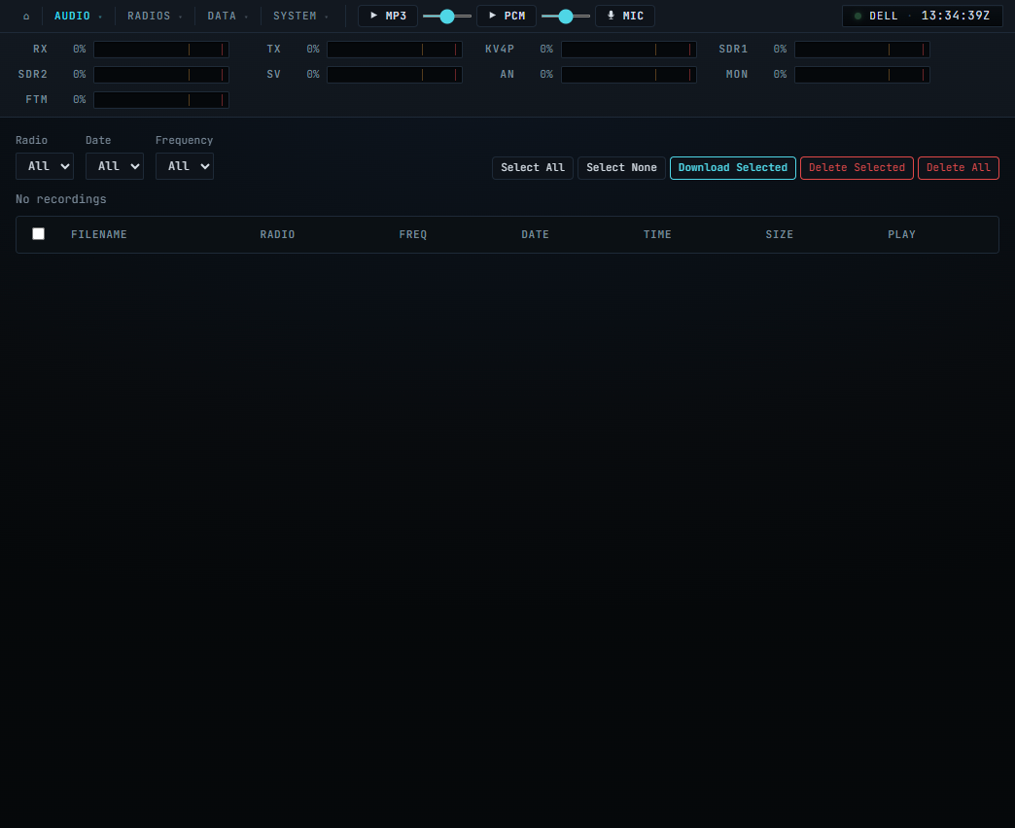Click the SDR1 level meter bar
Image resolution: width=1015 pixels, height=828 pixels.
click(862, 50)
